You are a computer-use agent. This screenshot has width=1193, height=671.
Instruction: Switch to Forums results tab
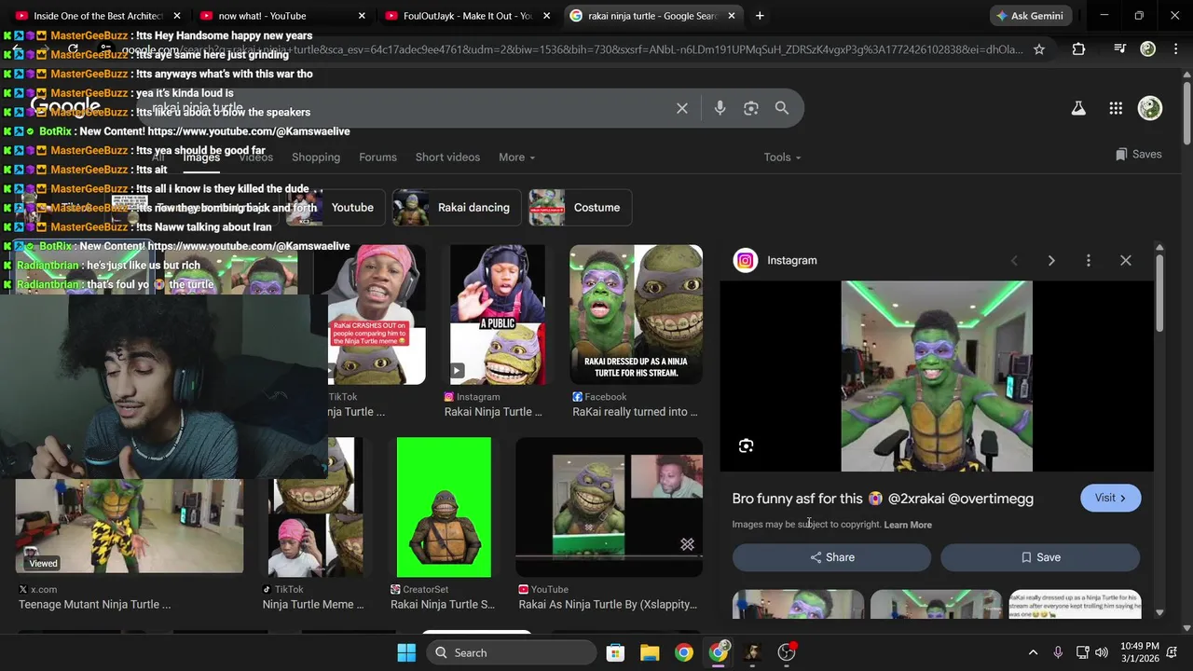pyautogui.click(x=377, y=157)
